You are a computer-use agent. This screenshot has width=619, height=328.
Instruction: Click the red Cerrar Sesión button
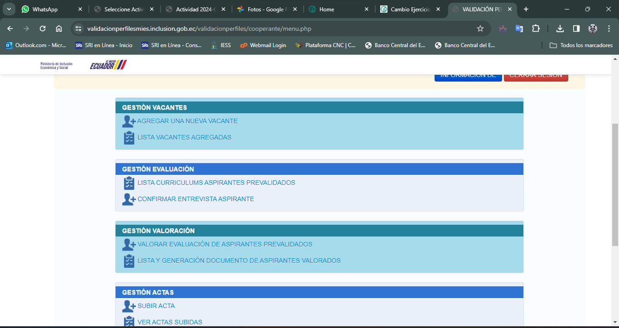click(536, 76)
